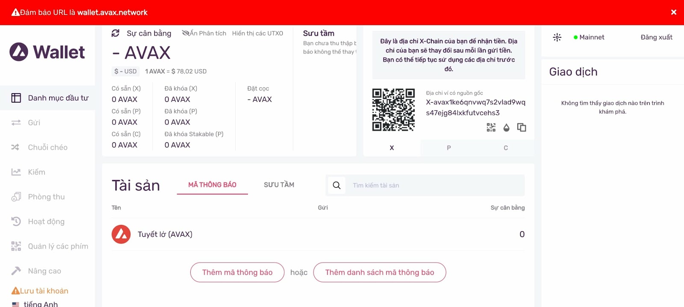Toggle the light/dark theme sun icon

coord(557,37)
